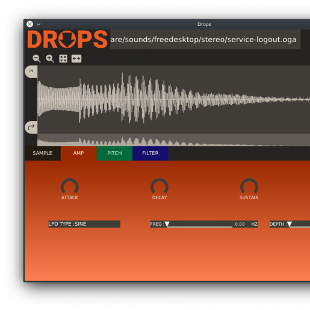Image resolution: width=310 pixels, height=310 pixels.
Task: Click the DROPS logo
Action: 67,39
